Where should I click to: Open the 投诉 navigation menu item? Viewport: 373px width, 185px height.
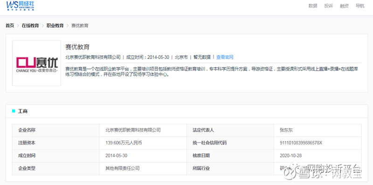point(329,6)
